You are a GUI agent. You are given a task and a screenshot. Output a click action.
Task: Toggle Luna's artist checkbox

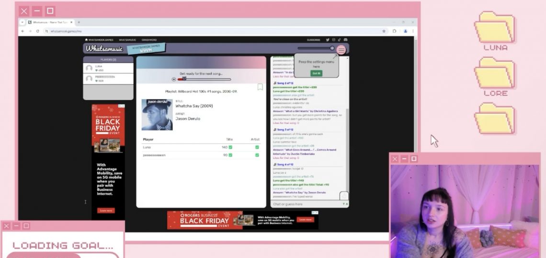pyautogui.click(x=257, y=147)
